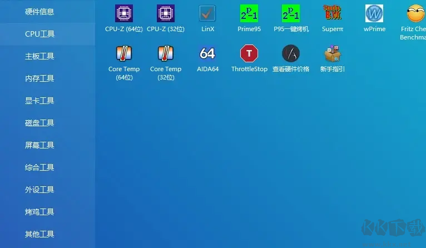Open P95一键烤机 icon

pos(291,13)
